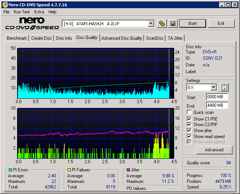Open Advanced settings button
This screenshot has width=240, height=194.
click(x=214, y=150)
